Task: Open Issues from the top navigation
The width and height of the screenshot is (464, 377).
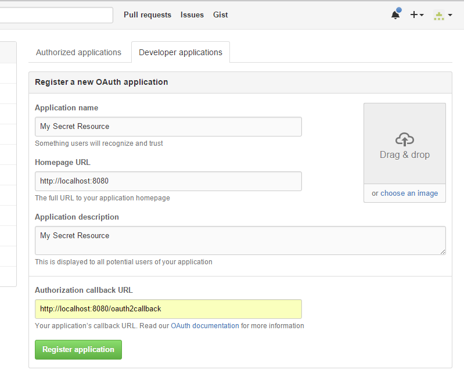Action: click(192, 15)
